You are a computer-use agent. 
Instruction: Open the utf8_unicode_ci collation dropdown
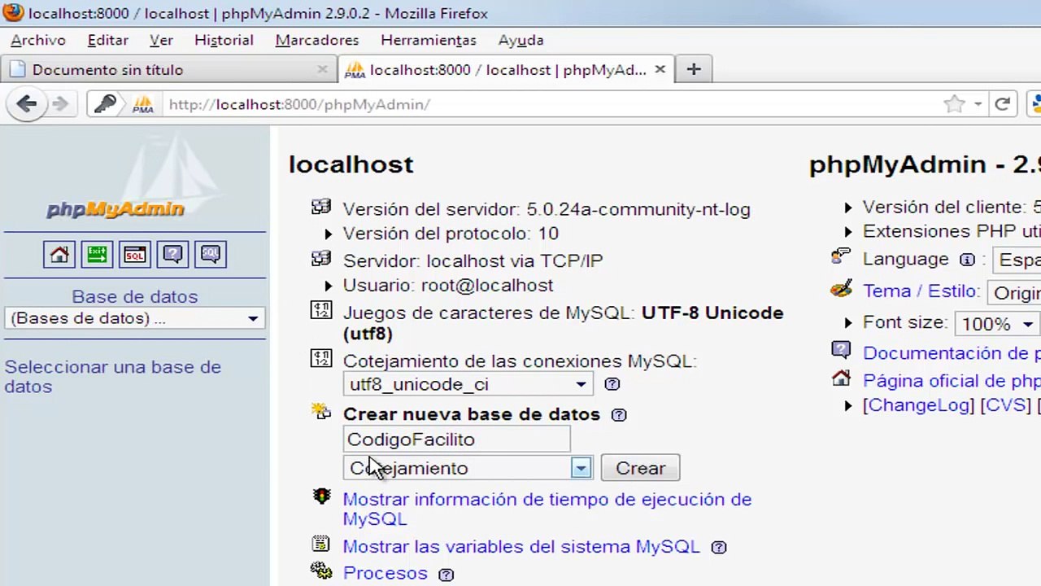click(468, 384)
